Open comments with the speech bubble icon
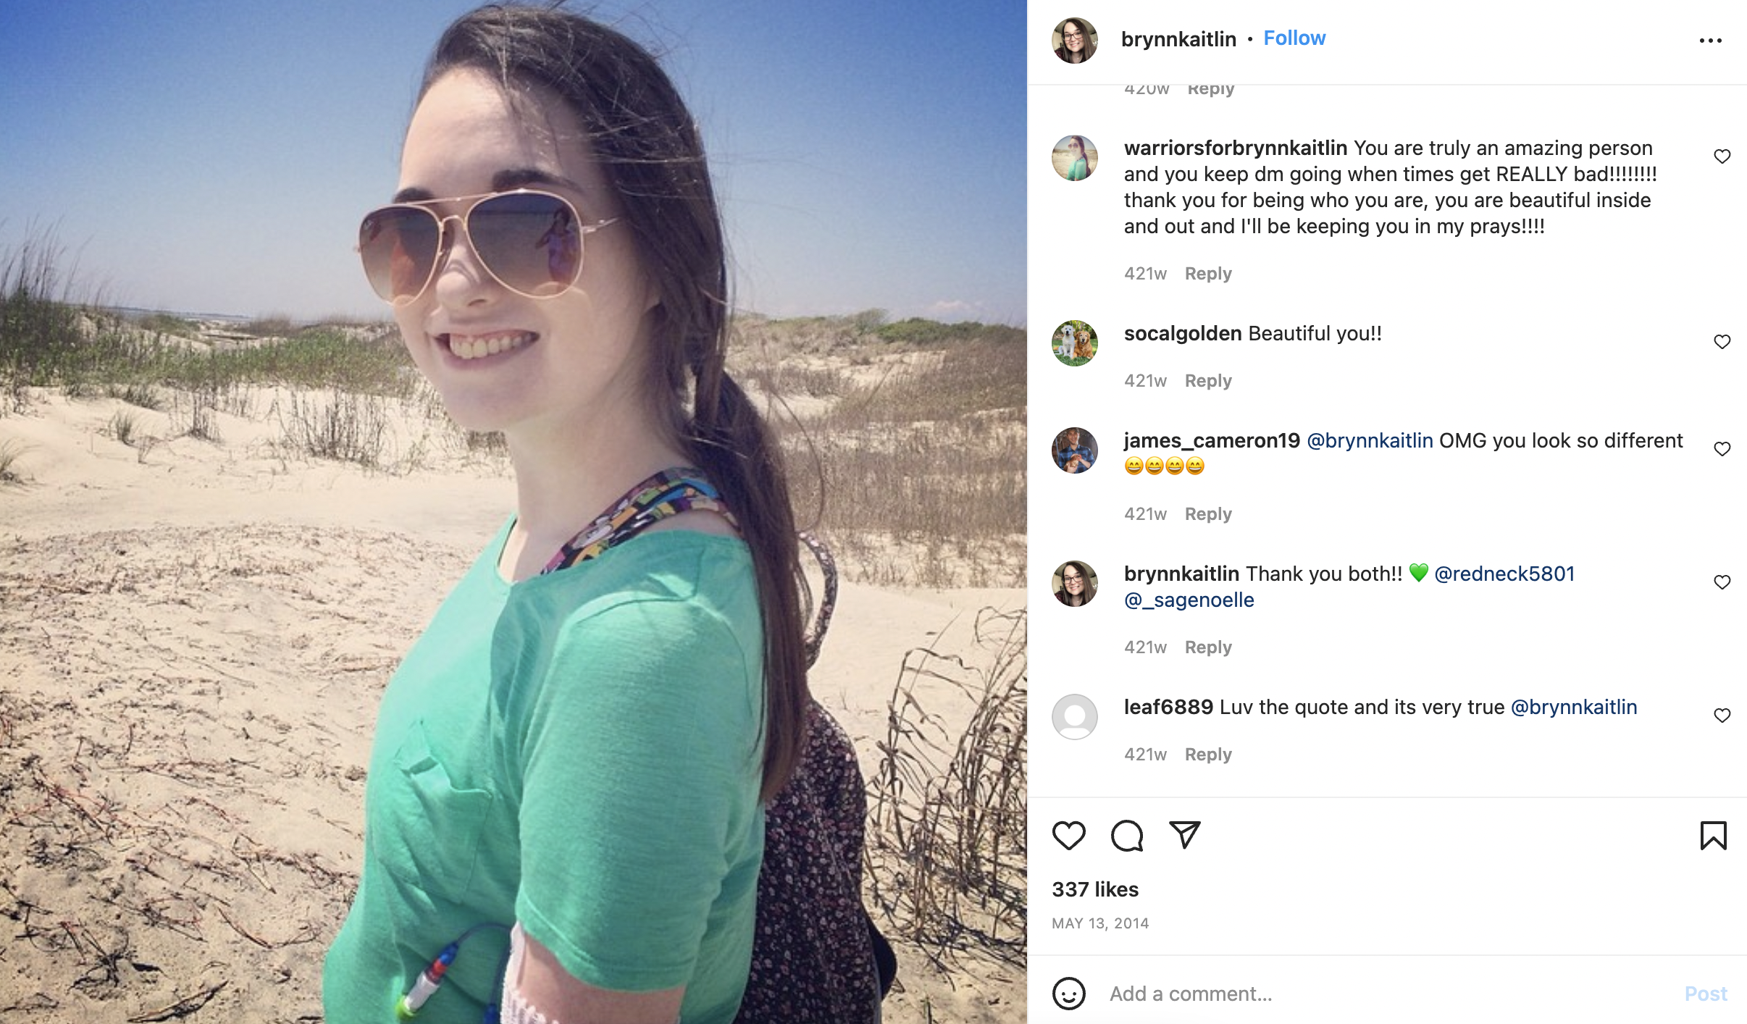This screenshot has width=1747, height=1024. pyautogui.click(x=1127, y=836)
